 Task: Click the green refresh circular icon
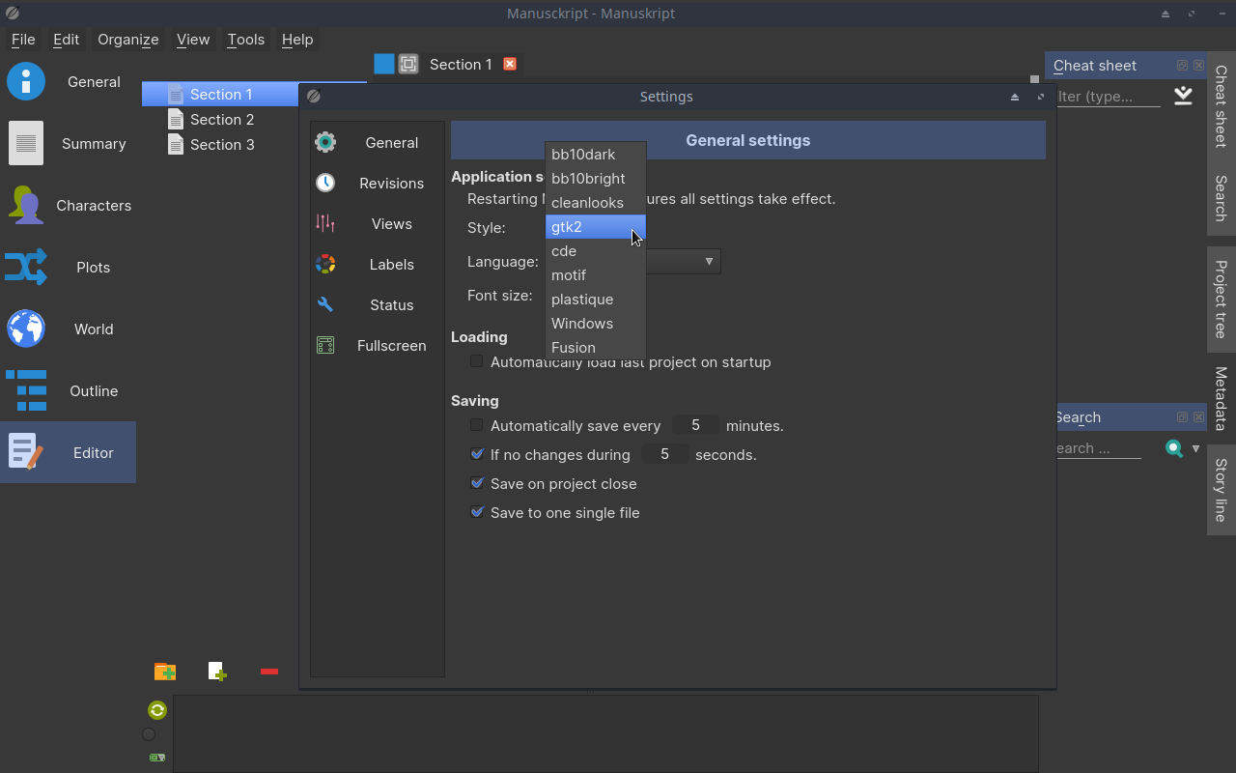pos(157,710)
